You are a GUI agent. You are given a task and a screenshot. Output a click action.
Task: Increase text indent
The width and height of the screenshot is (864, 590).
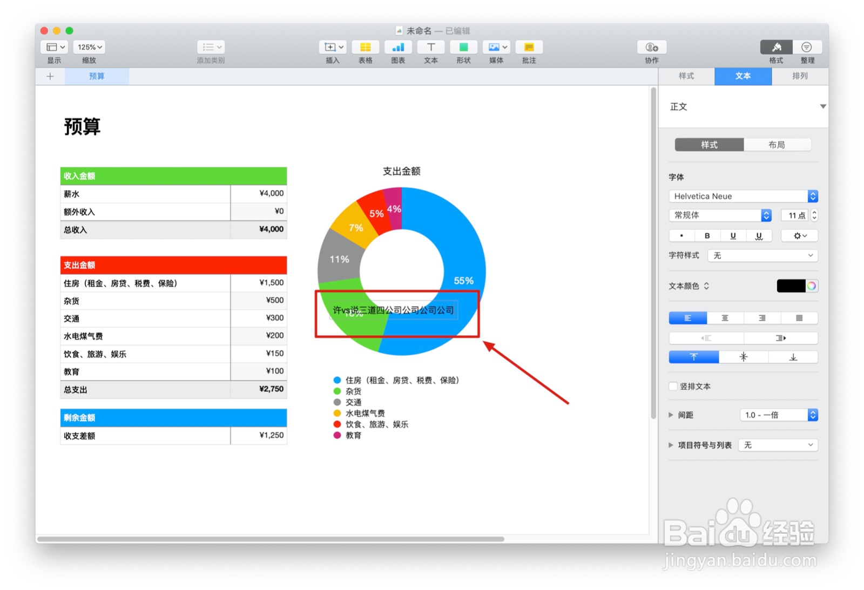tap(781, 338)
